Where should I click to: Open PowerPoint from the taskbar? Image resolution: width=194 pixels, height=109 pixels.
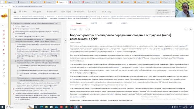pos(81,107)
